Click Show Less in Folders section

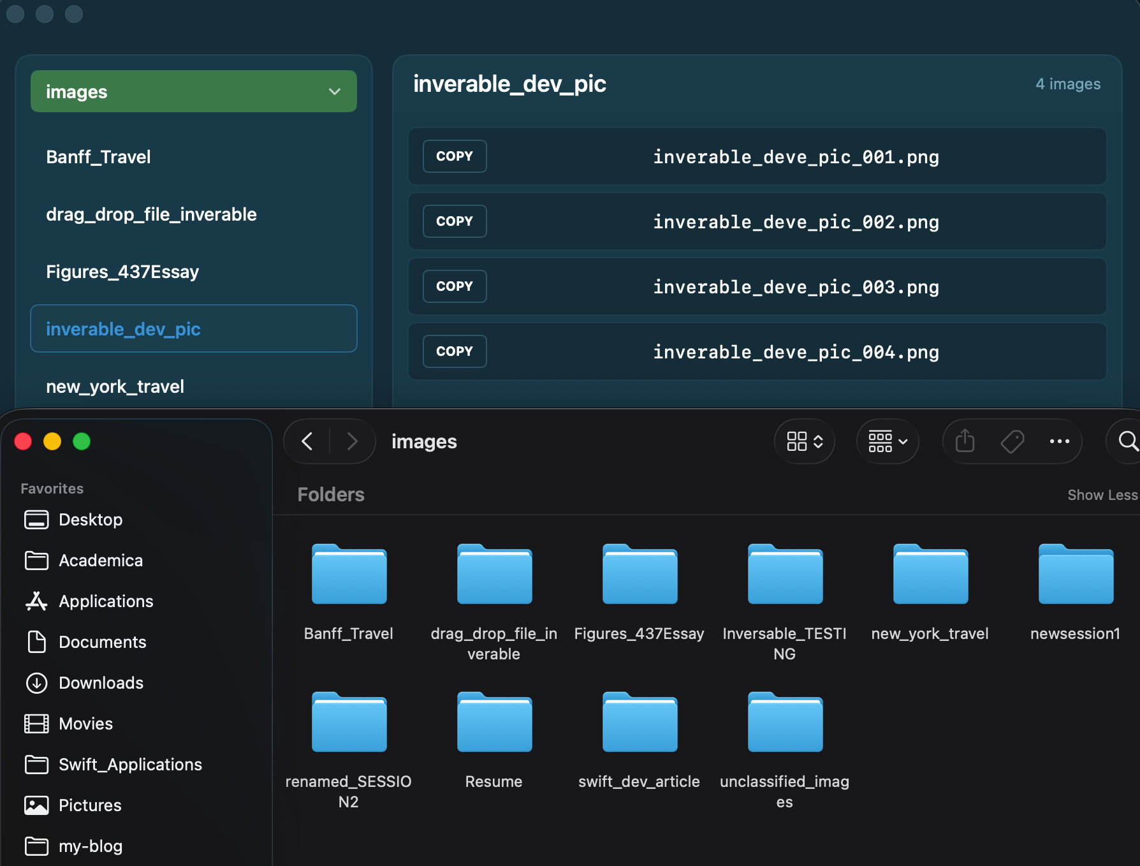tap(1102, 495)
